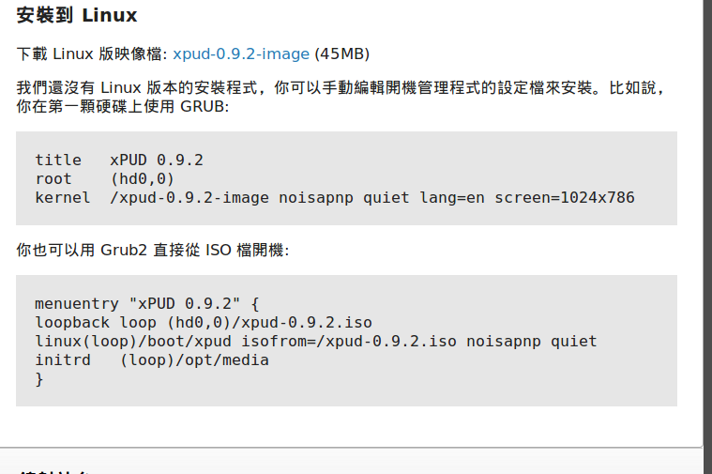Click "screen=1024x786" in the kernel line
712x474 pixels.
(x=565, y=197)
